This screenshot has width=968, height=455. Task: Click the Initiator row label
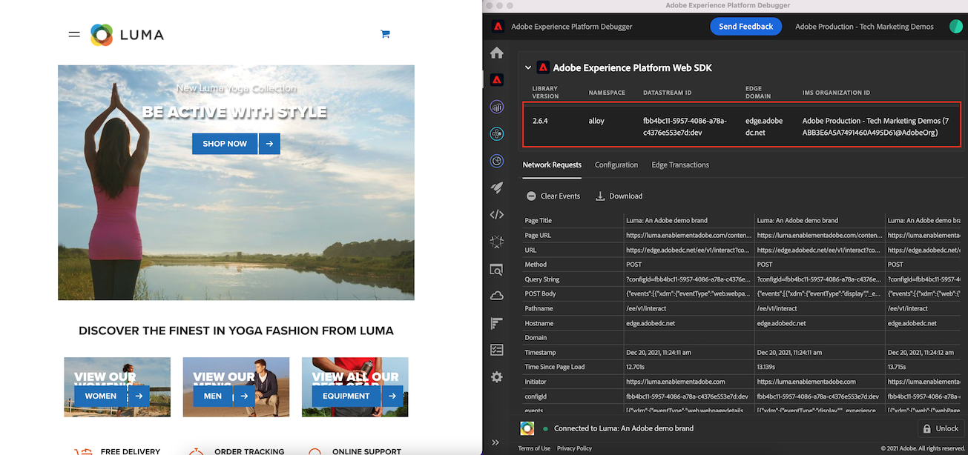pyautogui.click(x=536, y=382)
